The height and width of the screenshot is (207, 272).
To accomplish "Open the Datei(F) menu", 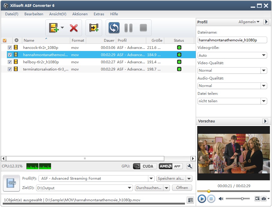I will tap(12, 14).
